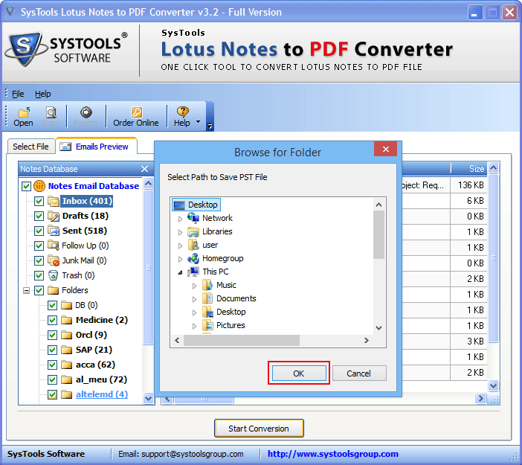The height and width of the screenshot is (465, 522).
Task: Uncheck the Trash (0) checkbox
Action: pos(39,275)
